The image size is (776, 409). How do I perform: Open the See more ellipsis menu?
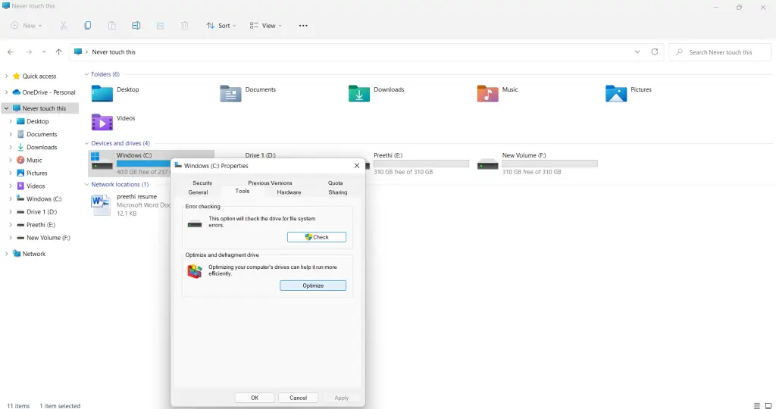[x=303, y=26]
